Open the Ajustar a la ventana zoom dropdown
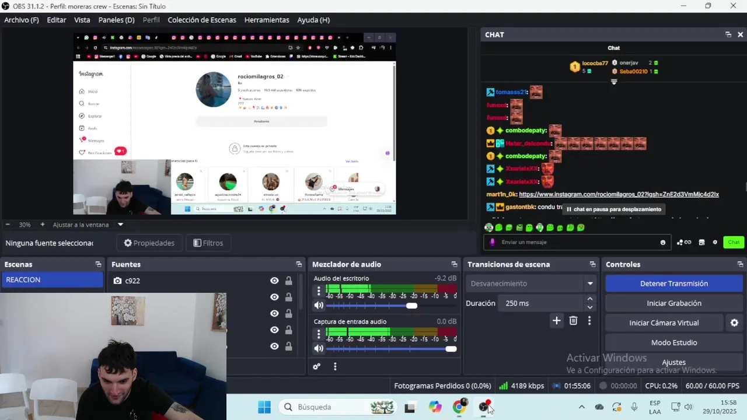The width and height of the screenshot is (747, 420). (121, 225)
